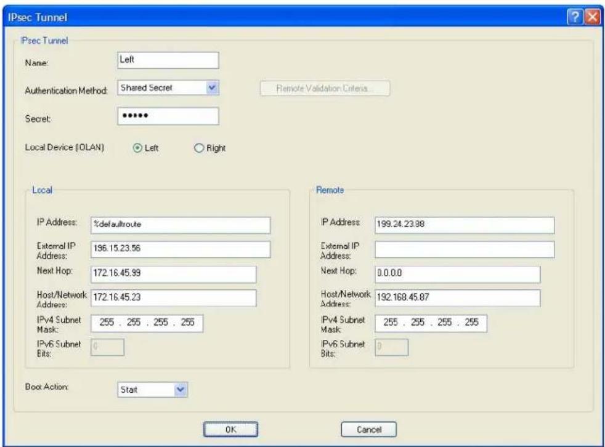
Task: Click the Boot Action label
Action: [47, 387]
